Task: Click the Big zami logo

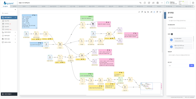Action: (x=9, y=3)
